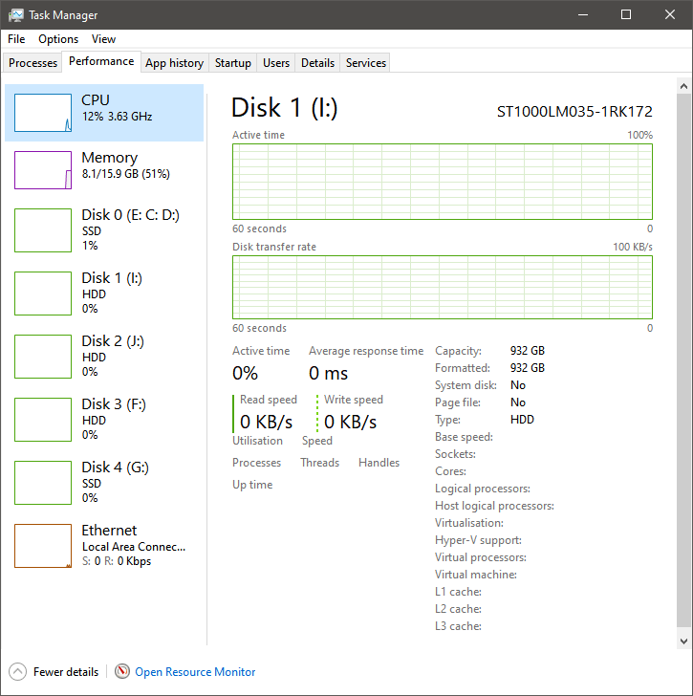Click the Up time label
Screen dimensions: 693x696
point(252,485)
